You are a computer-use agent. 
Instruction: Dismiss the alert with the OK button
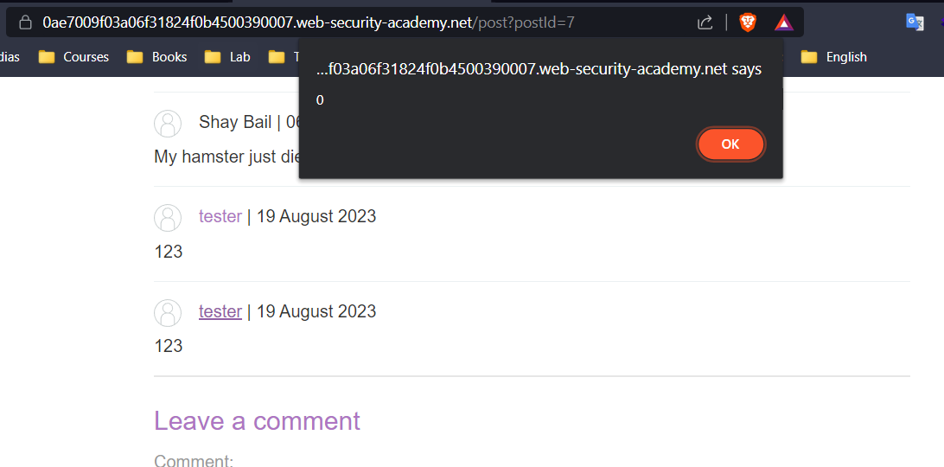(730, 144)
